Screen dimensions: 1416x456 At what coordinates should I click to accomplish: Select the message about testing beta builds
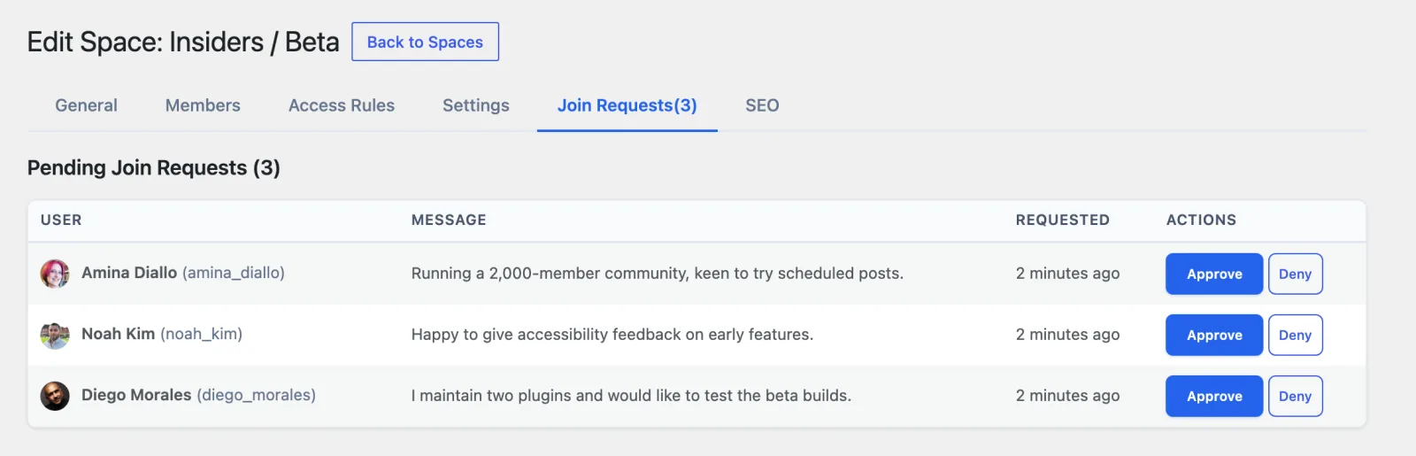(631, 396)
